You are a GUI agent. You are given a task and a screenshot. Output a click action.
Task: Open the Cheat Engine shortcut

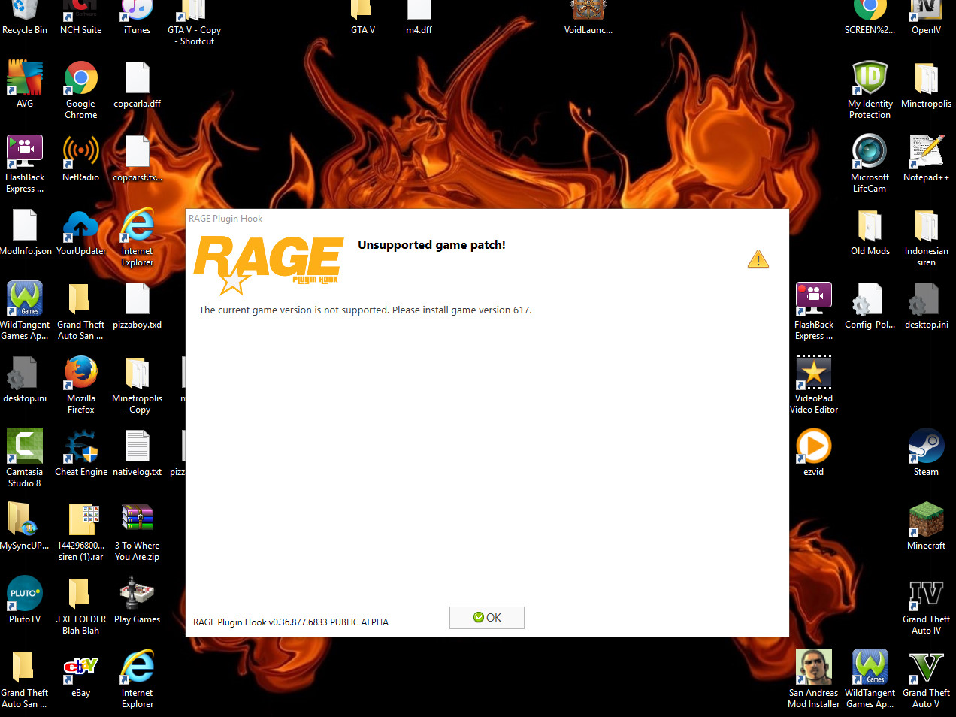click(81, 452)
